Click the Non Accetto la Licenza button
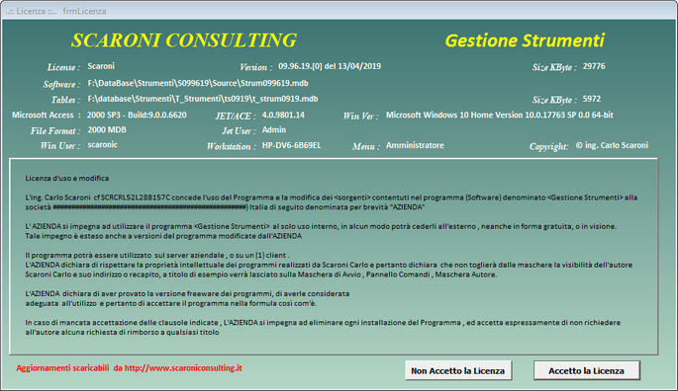The width and height of the screenshot is (678, 391). coord(458,370)
